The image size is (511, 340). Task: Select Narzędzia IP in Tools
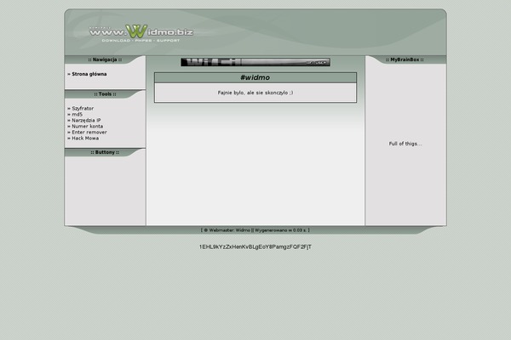tap(86, 121)
